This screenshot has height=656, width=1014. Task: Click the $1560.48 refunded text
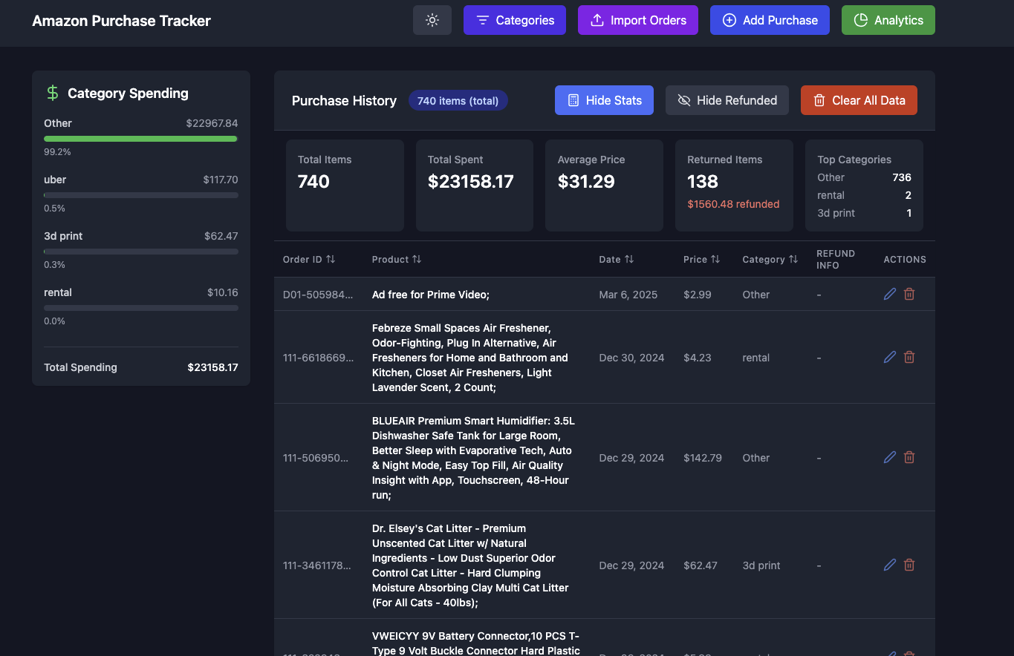click(733, 204)
